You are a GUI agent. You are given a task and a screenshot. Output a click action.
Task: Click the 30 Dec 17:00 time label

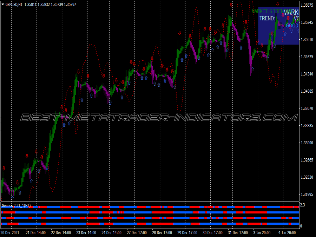coord(212,233)
